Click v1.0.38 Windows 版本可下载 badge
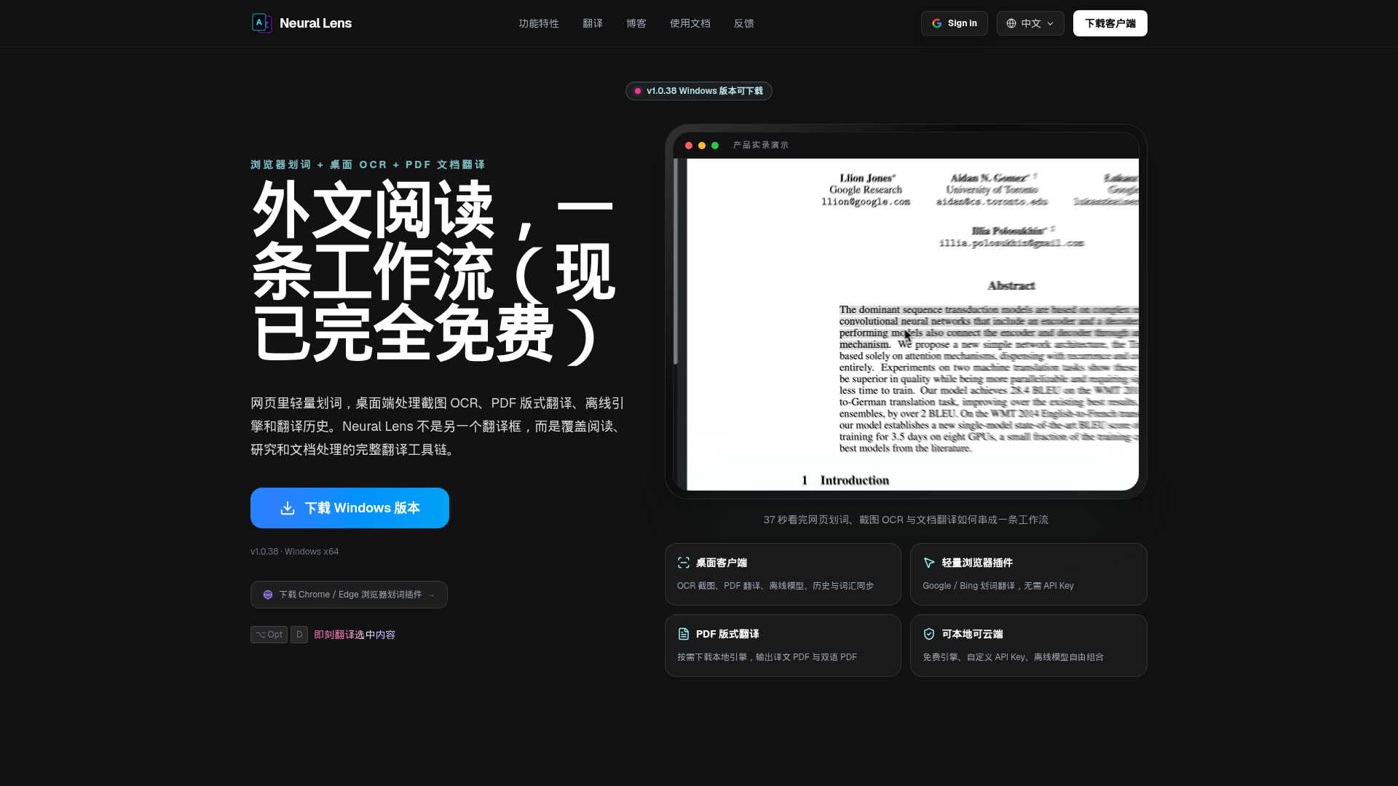Image resolution: width=1398 pixels, height=786 pixels. coord(699,91)
